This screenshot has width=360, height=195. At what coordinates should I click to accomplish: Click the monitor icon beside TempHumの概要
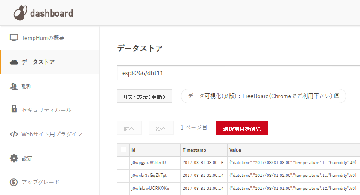point(14,38)
